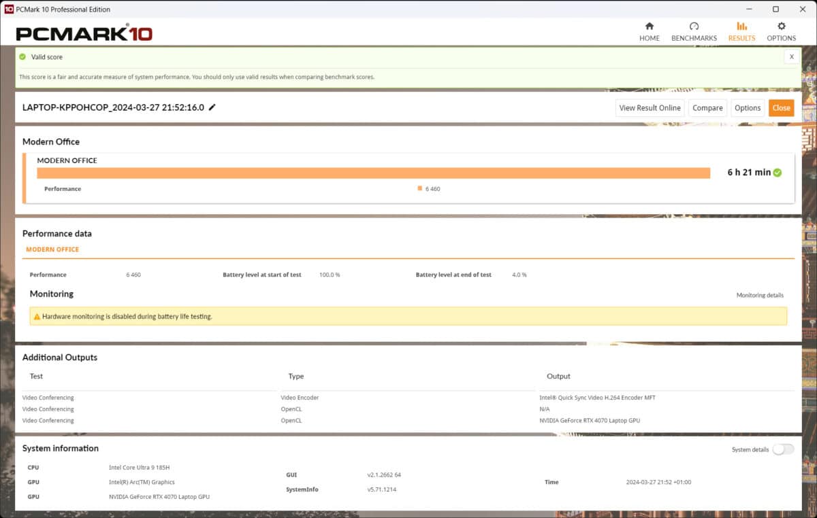Switch to the Results section
817x518 pixels.
741,31
